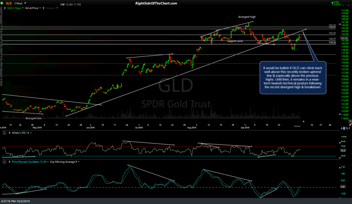
Task: Close the Price Percent Oscillator pane with X
Action: pos(4,162)
